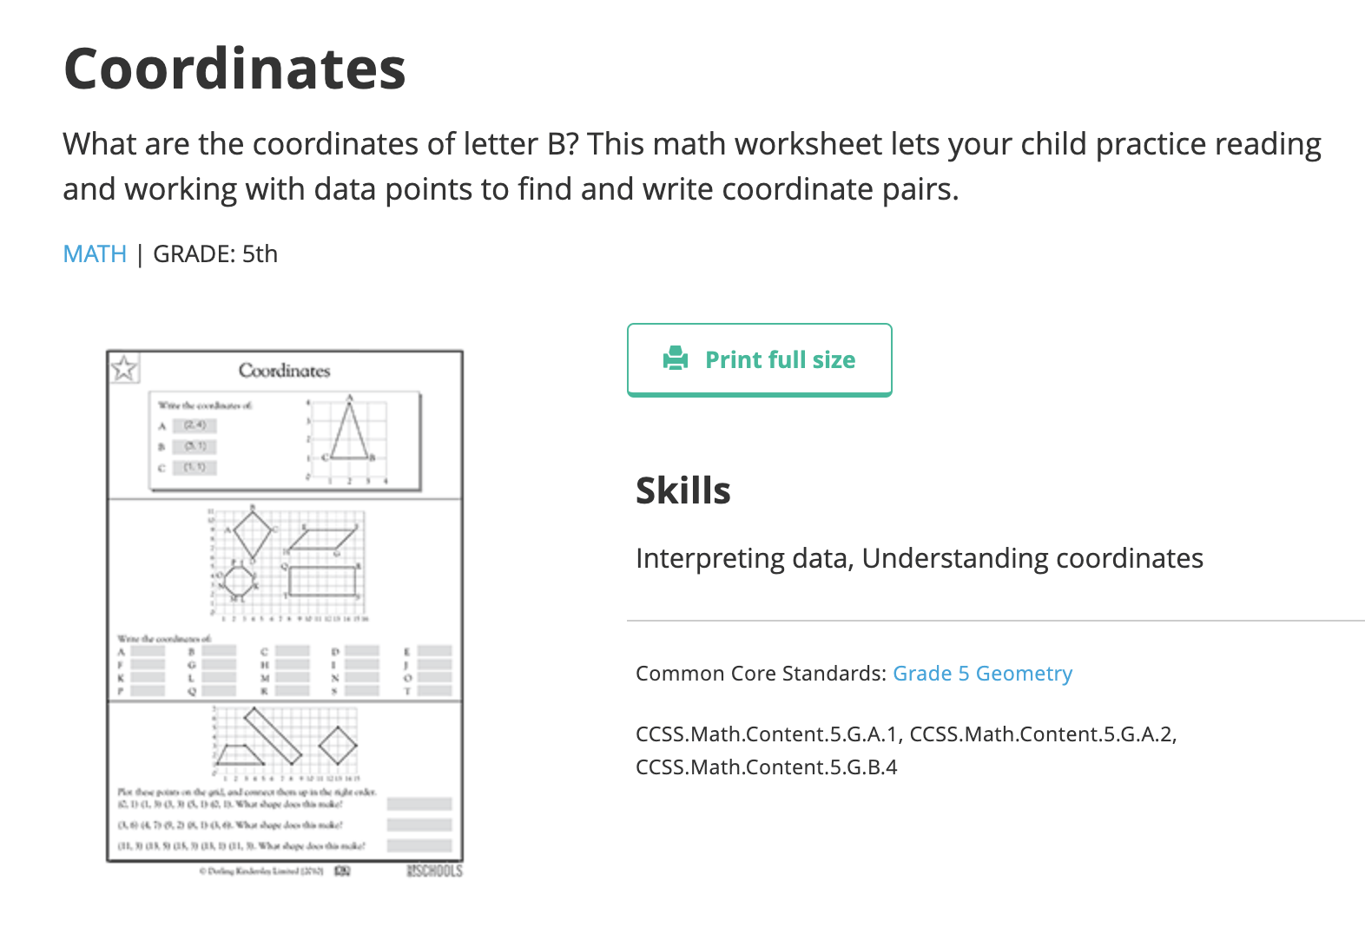Click the worksheet description paragraph
This screenshot has height=941, width=1365.
click(x=691, y=166)
